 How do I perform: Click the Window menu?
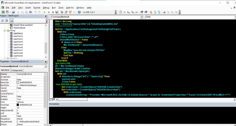(80, 8)
